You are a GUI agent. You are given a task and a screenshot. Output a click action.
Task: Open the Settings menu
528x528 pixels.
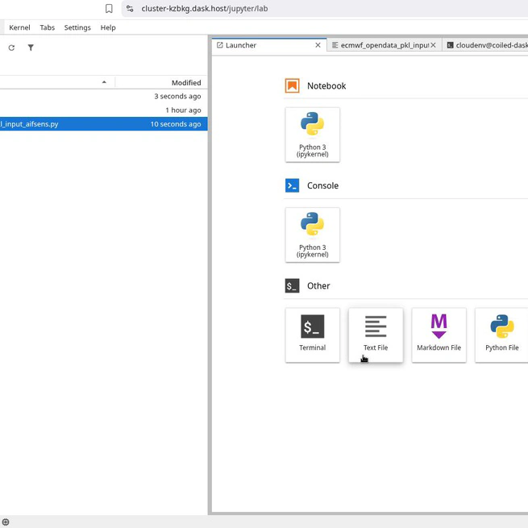(x=77, y=27)
